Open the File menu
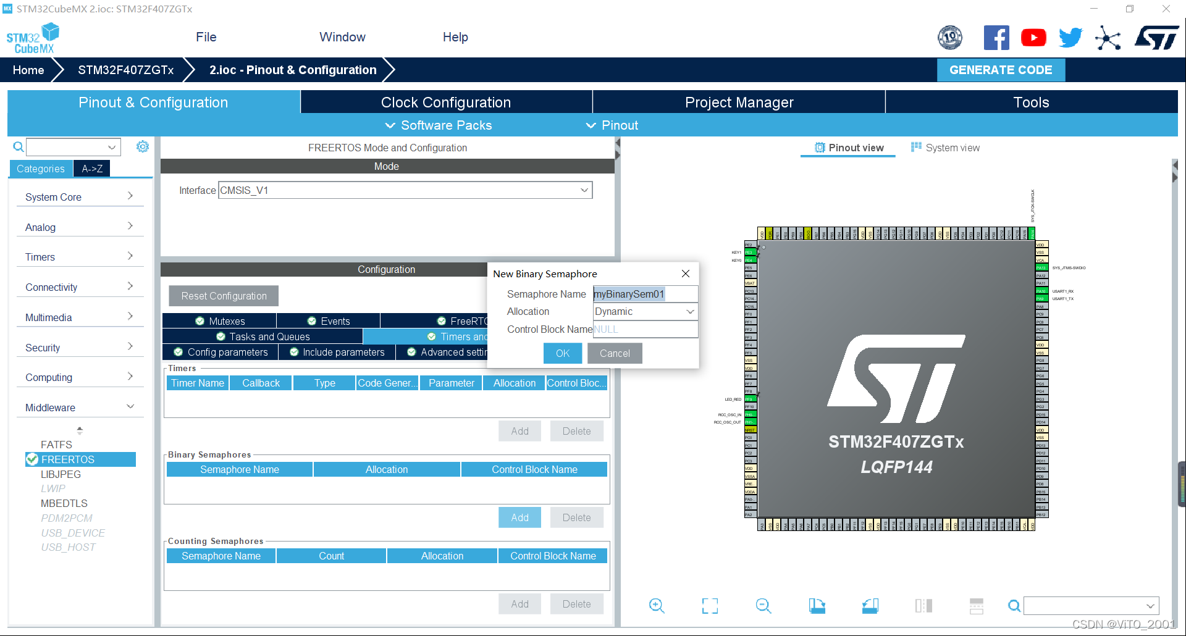 click(x=206, y=37)
